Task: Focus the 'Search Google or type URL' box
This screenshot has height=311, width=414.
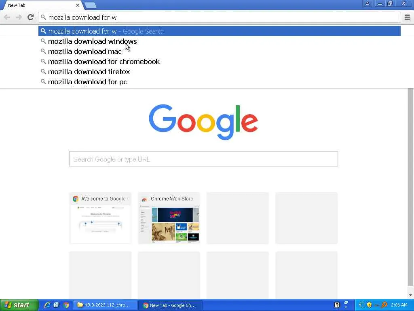Action: click(x=203, y=159)
